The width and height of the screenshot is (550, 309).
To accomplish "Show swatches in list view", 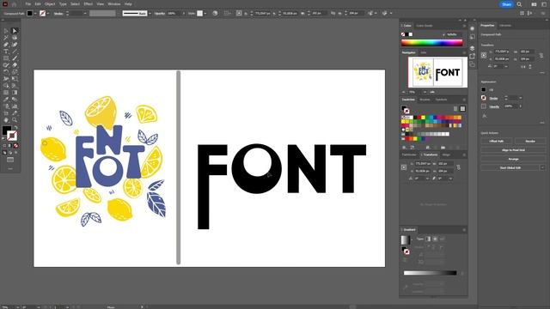I will 455,109.
